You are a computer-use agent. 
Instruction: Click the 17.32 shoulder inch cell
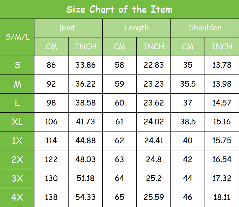click(x=222, y=178)
